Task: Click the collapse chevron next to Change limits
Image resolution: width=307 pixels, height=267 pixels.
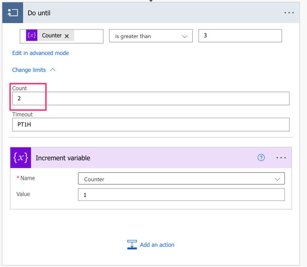Action: tap(53, 70)
